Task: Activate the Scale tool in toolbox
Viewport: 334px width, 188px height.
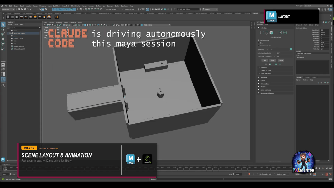Action: pos(3,49)
